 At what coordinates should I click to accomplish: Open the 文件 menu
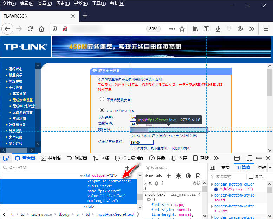pyautogui.click(x=9, y=4)
